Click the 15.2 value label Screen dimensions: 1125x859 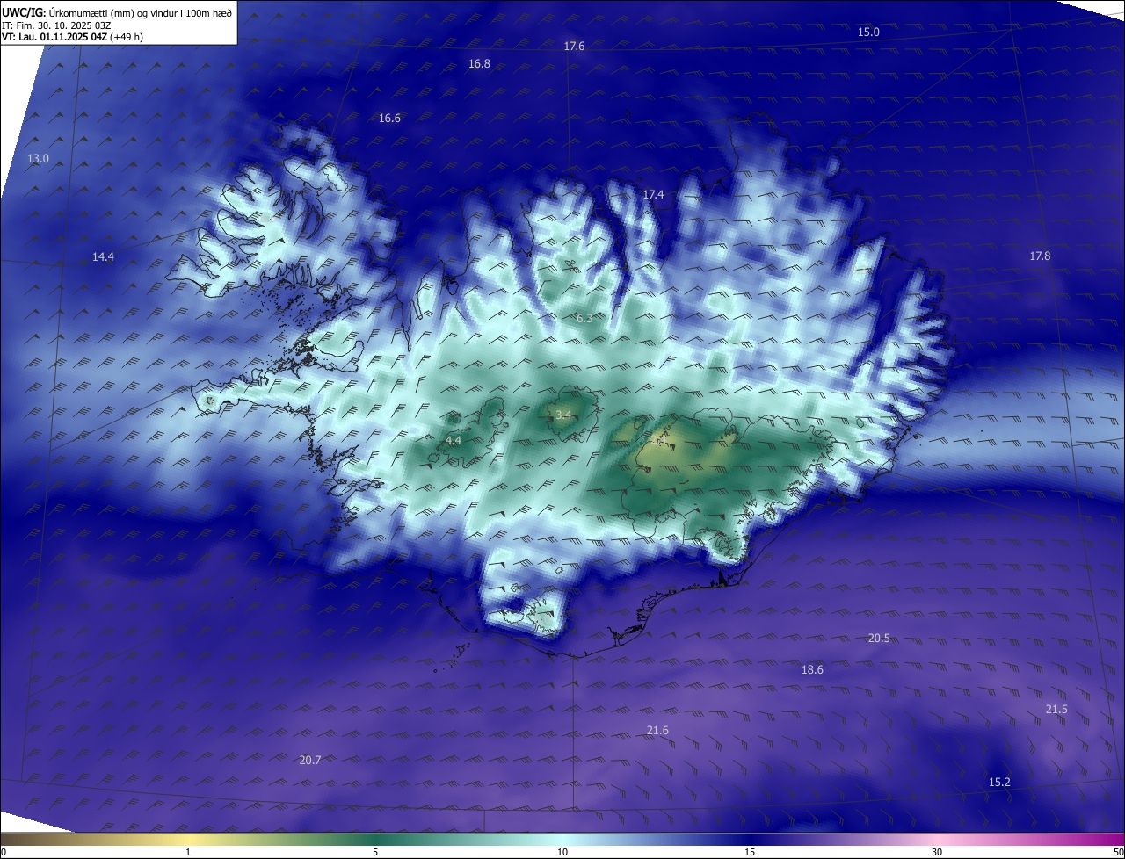point(999,782)
